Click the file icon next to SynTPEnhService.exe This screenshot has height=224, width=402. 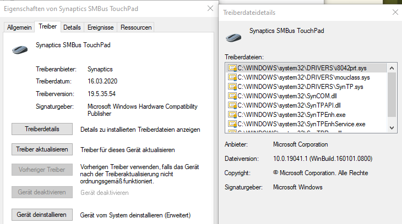pyautogui.click(x=232, y=124)
